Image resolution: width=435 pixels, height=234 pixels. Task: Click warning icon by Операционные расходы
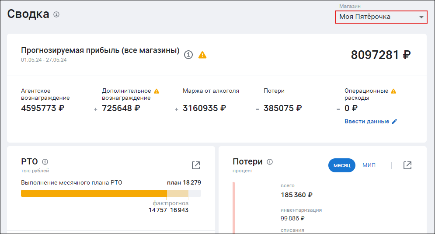coord(393,91)
